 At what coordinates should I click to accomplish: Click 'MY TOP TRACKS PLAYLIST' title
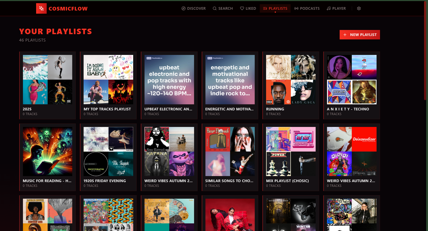click(x=107, y=109)
